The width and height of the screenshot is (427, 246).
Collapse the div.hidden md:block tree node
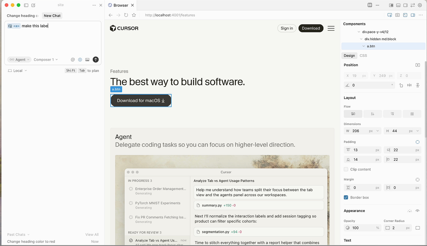361,39
